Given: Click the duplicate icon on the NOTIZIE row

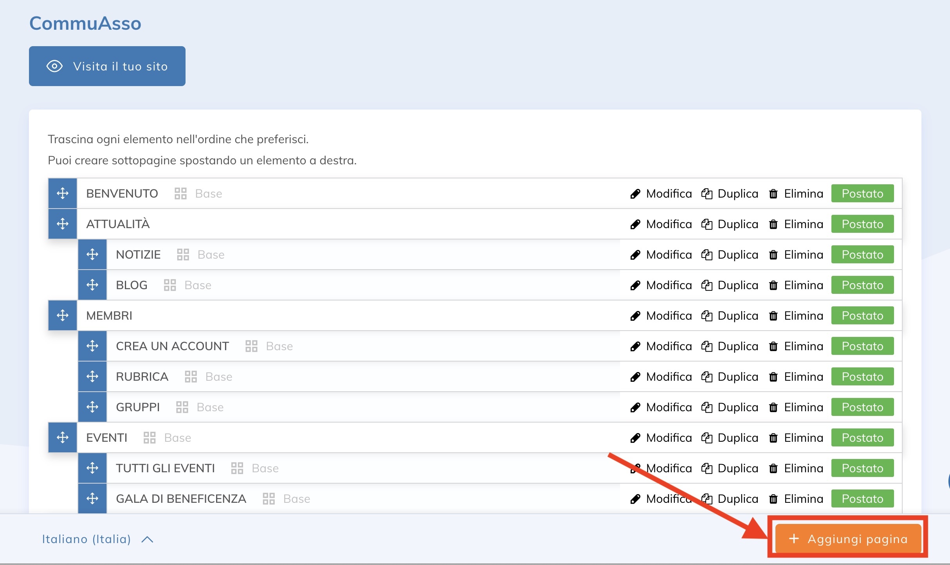Looking at the screenshot, I should click(707, 255).
